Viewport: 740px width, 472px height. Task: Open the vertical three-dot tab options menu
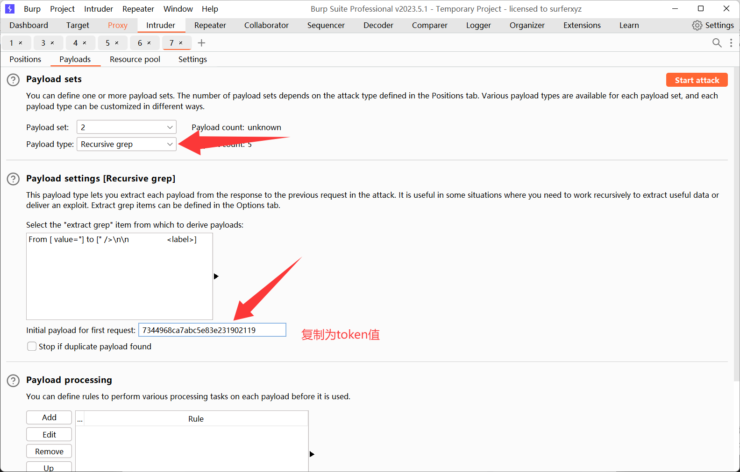[731, 43]
